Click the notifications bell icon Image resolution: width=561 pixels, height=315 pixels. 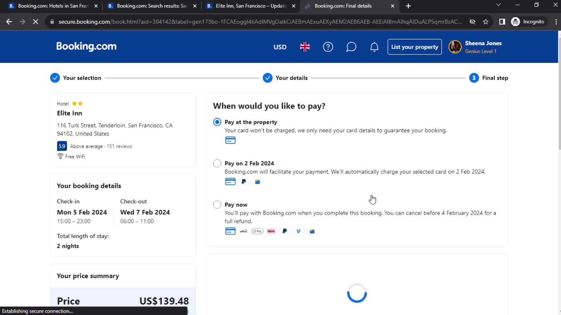374,47
